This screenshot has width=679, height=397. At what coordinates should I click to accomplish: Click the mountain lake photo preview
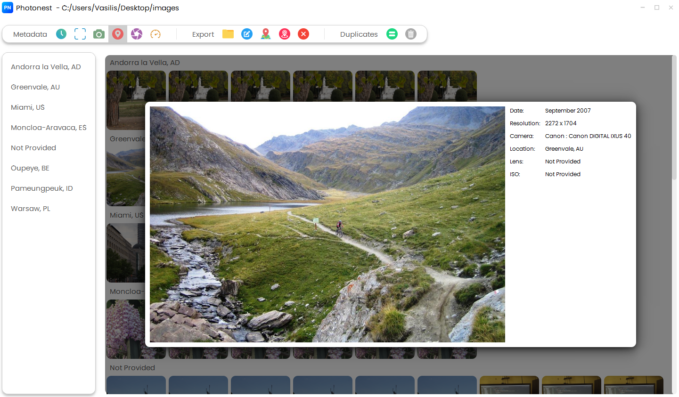(x=327, y=224)
